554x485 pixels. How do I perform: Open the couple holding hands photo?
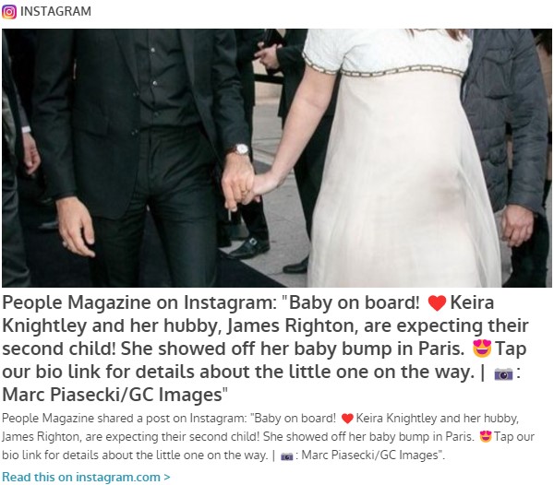point(277,158)
